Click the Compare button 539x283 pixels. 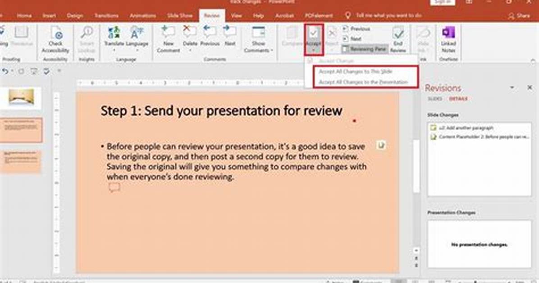[x=292, y=36]
